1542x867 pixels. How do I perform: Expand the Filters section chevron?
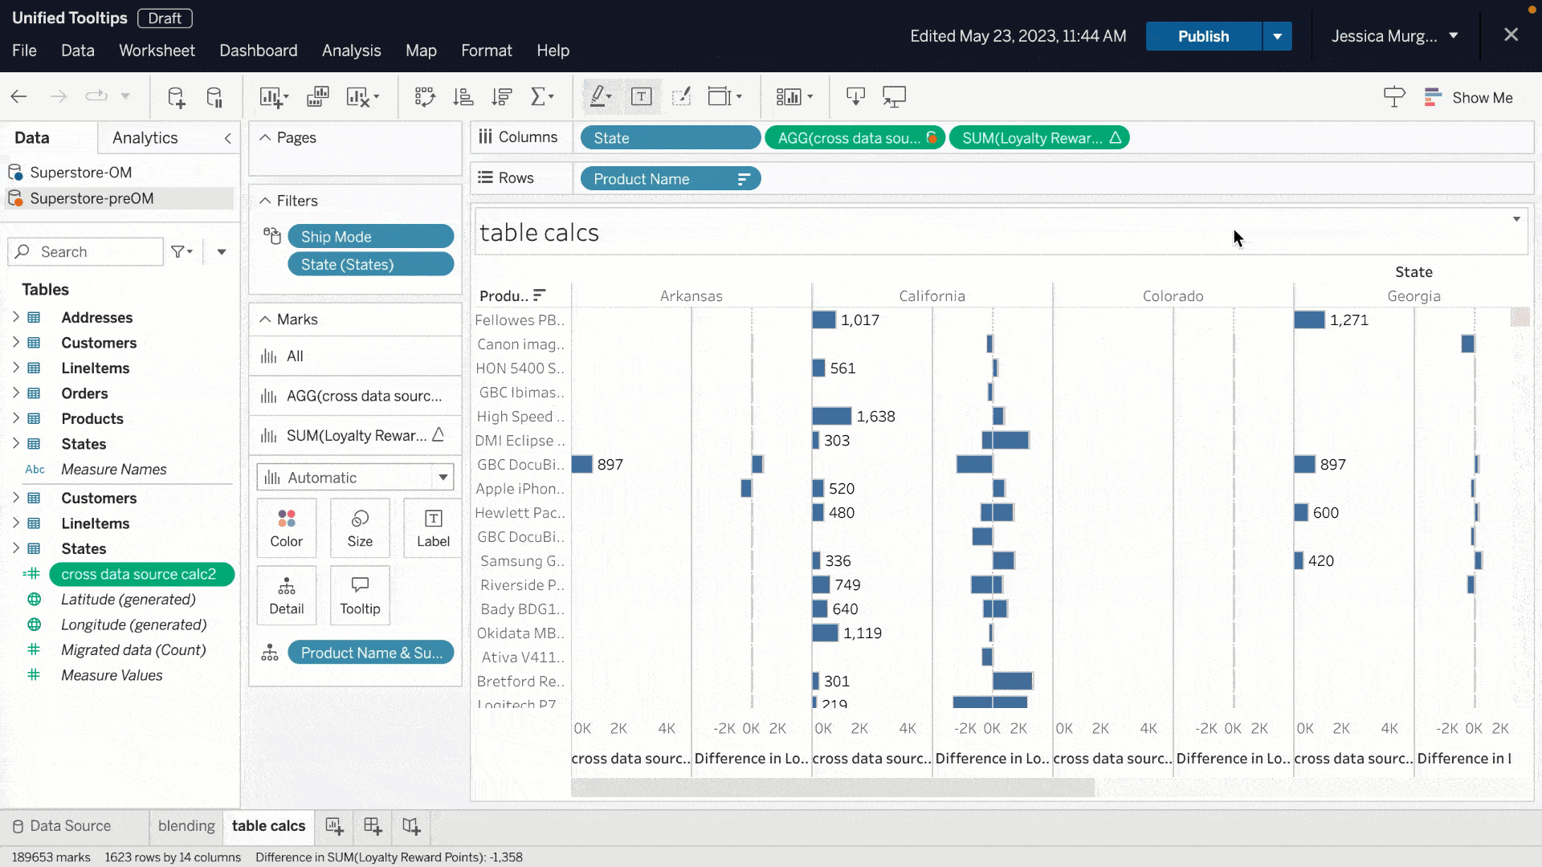pos(266,200)
